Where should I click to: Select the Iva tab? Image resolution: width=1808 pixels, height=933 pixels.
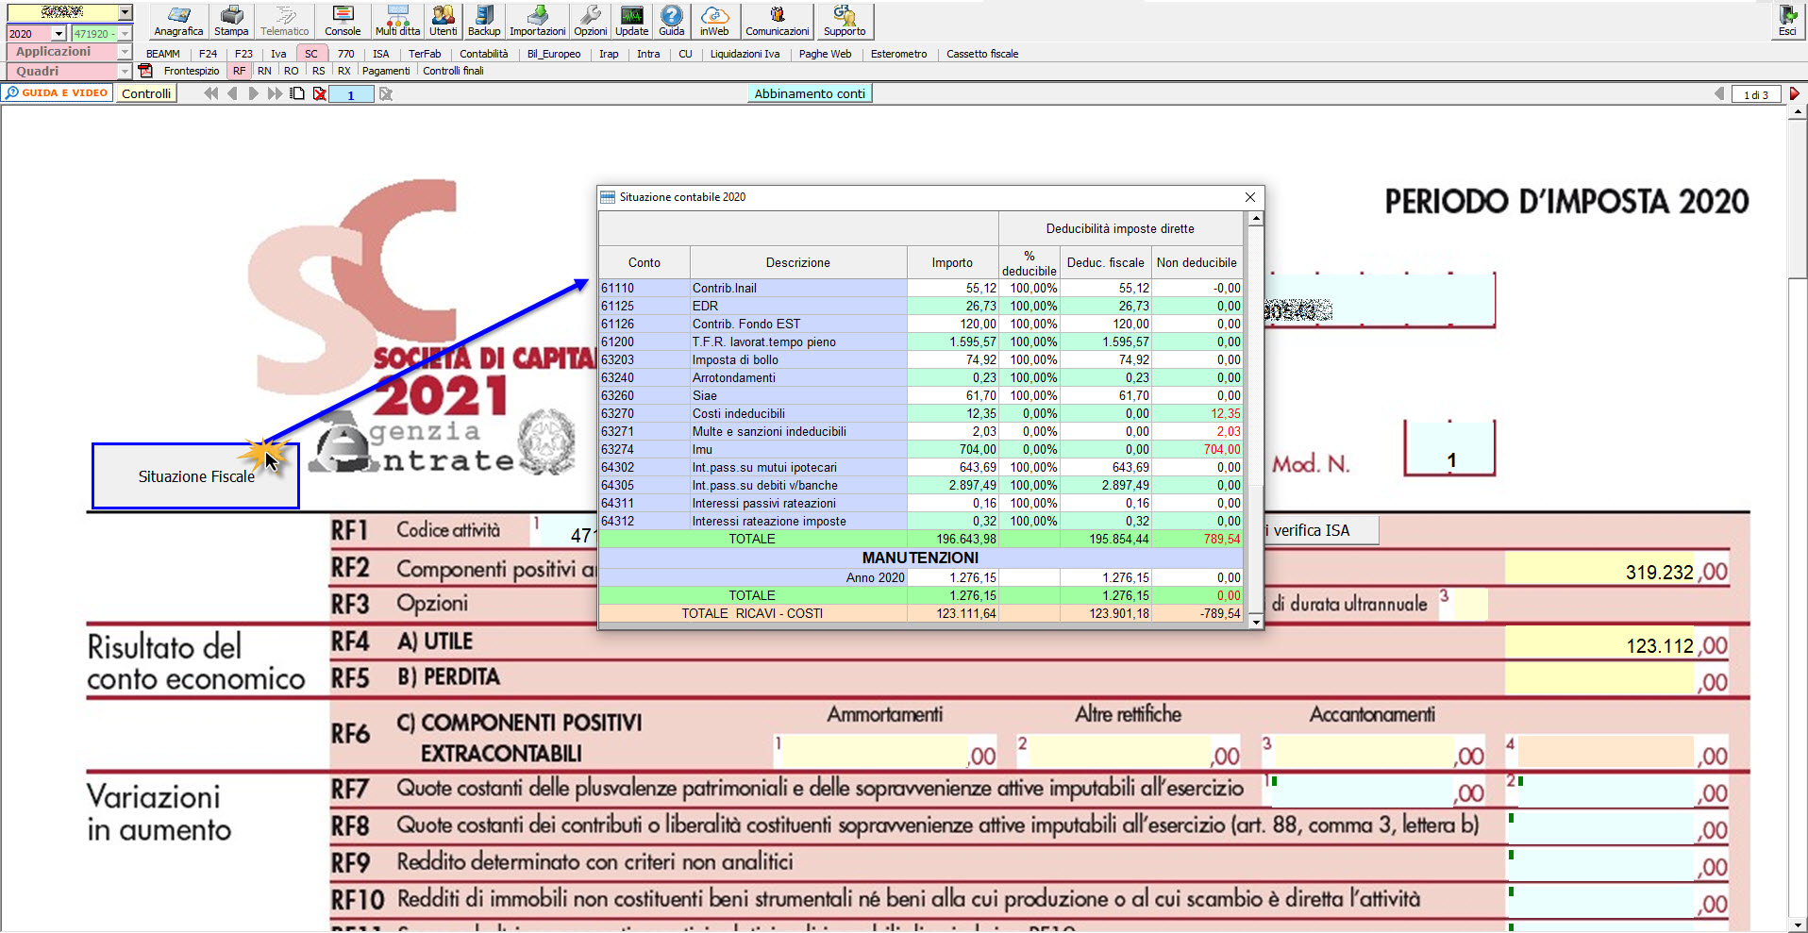(278, 54)
